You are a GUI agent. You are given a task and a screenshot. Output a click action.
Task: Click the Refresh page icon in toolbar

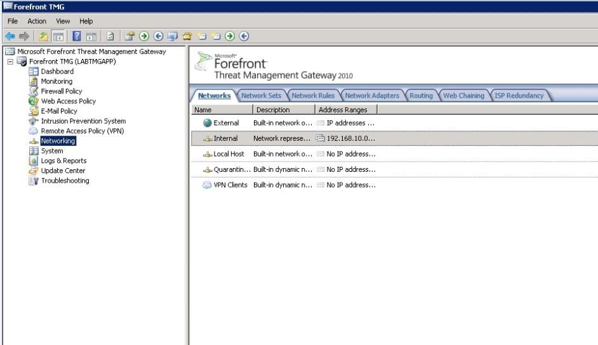pos(110,36)
